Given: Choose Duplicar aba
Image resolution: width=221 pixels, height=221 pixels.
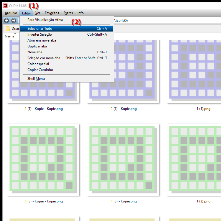Looking at the screenshot, I should click(x=67, y=46).
